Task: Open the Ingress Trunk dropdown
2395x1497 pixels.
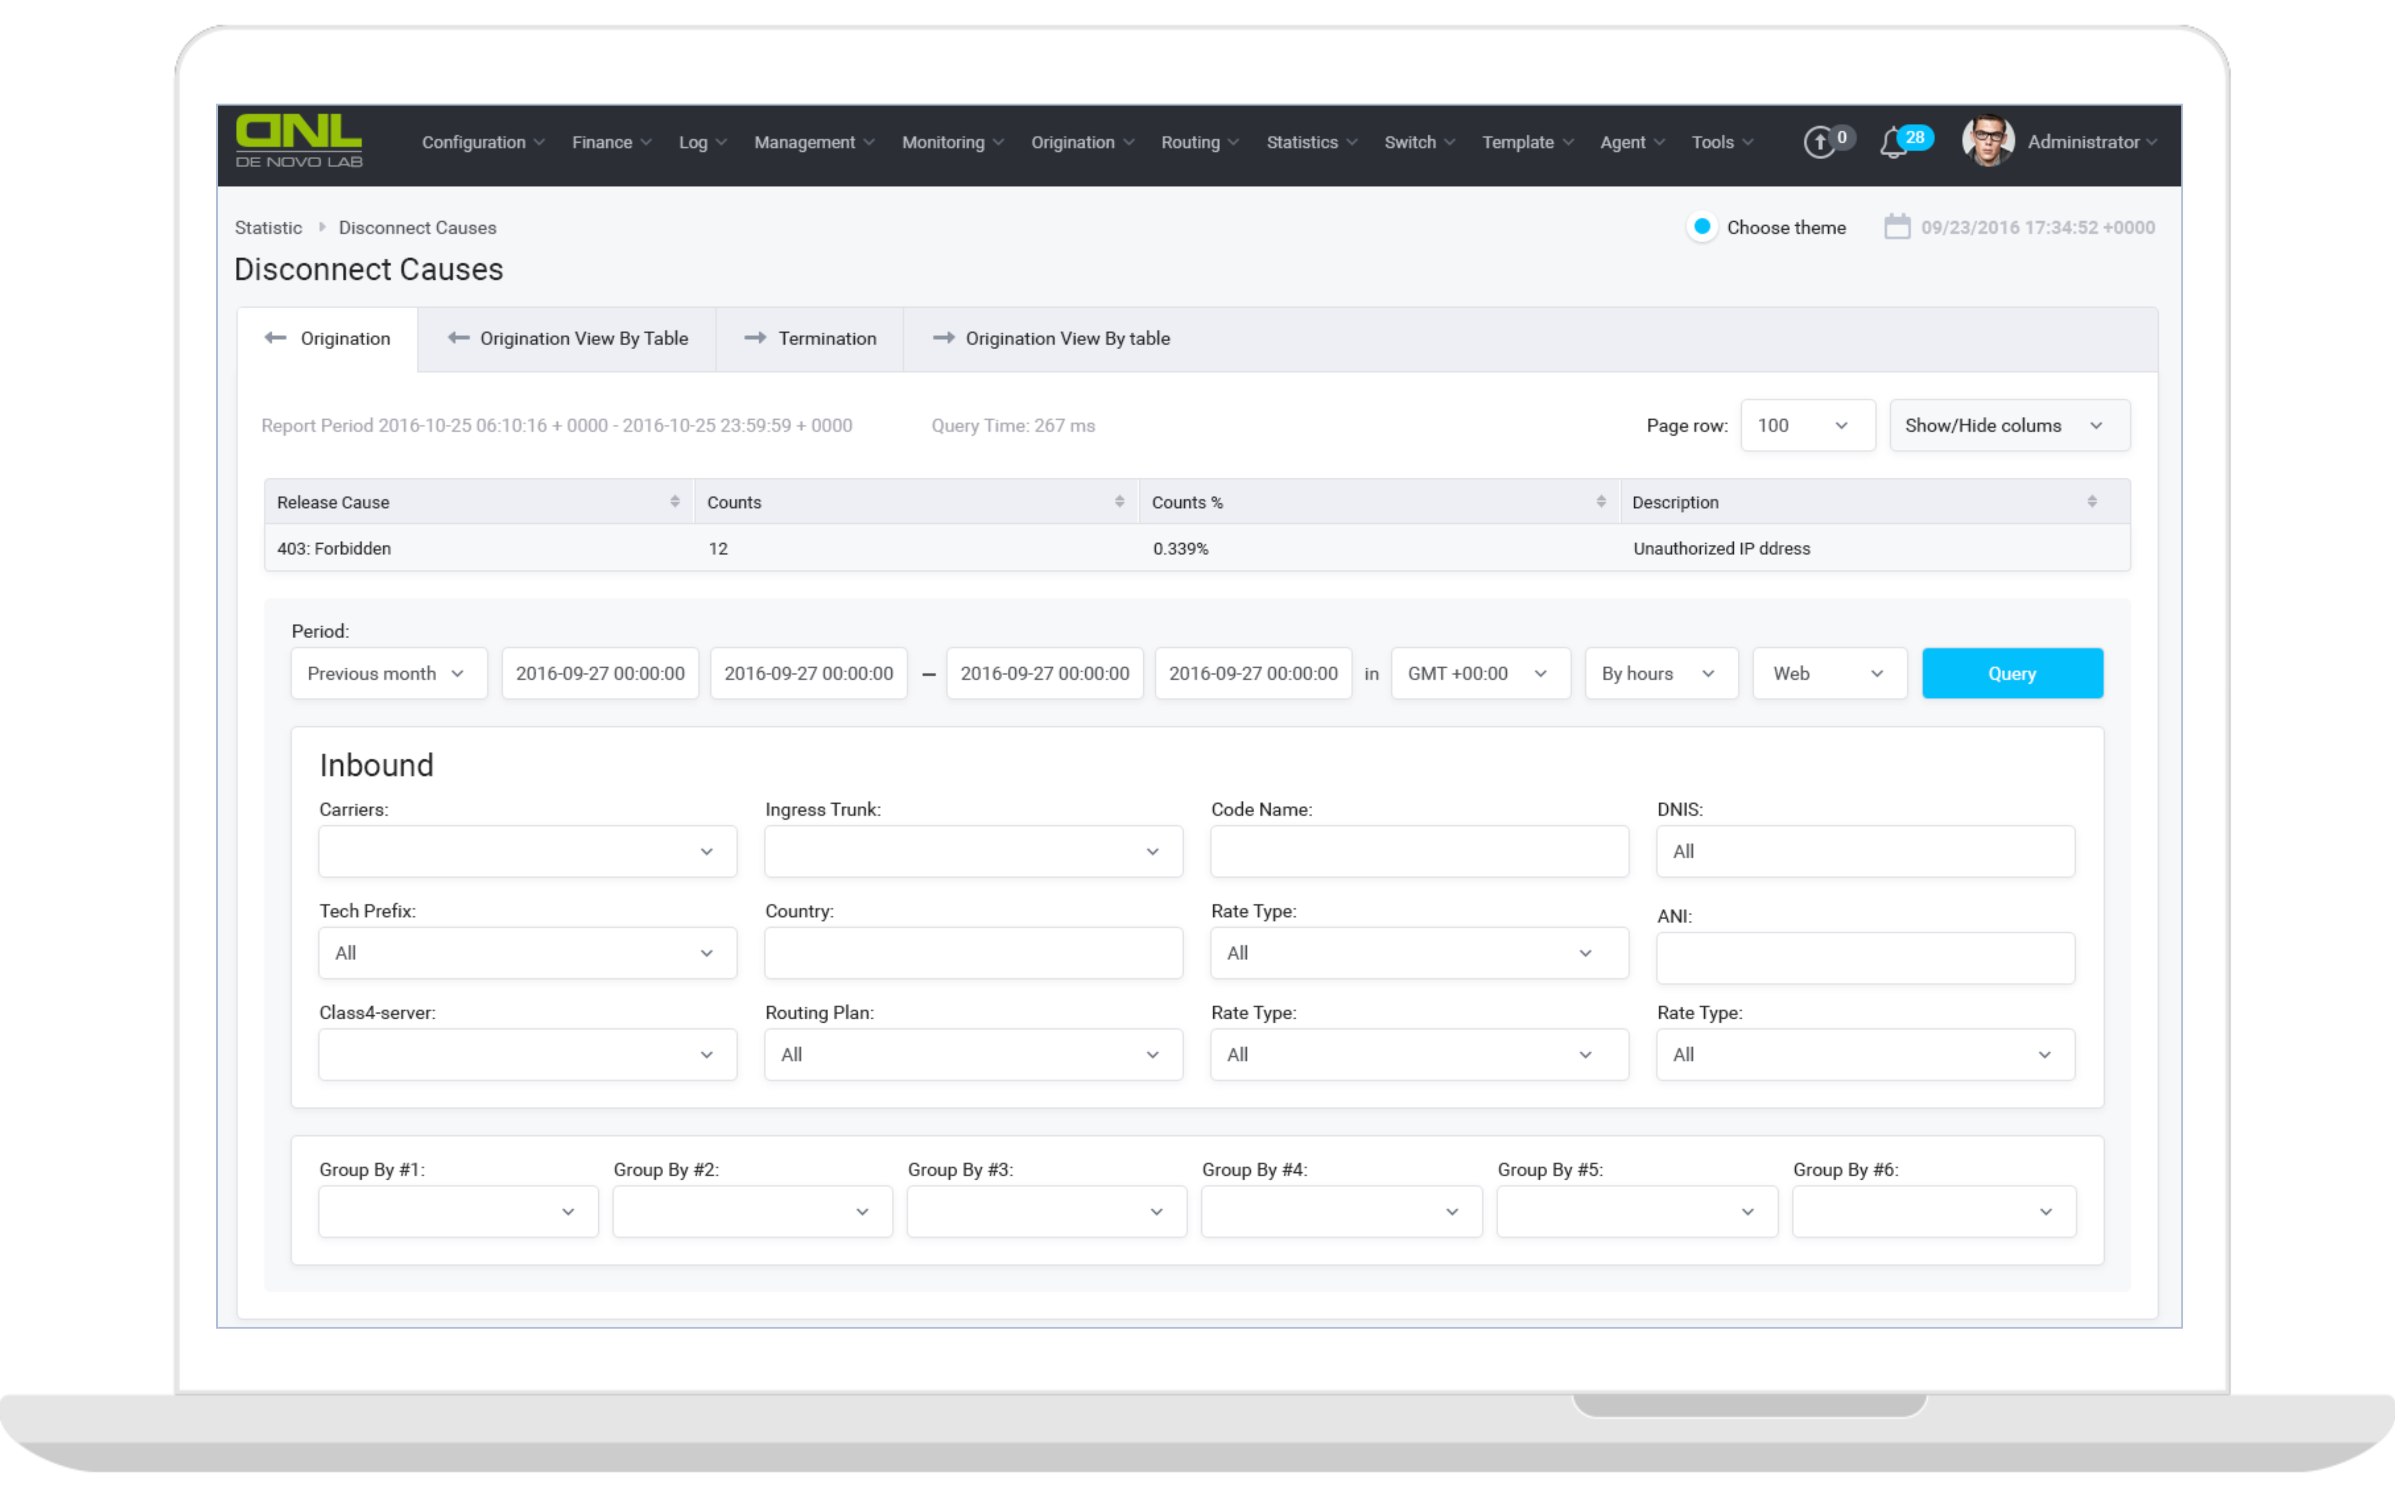Action: point(973,851)
